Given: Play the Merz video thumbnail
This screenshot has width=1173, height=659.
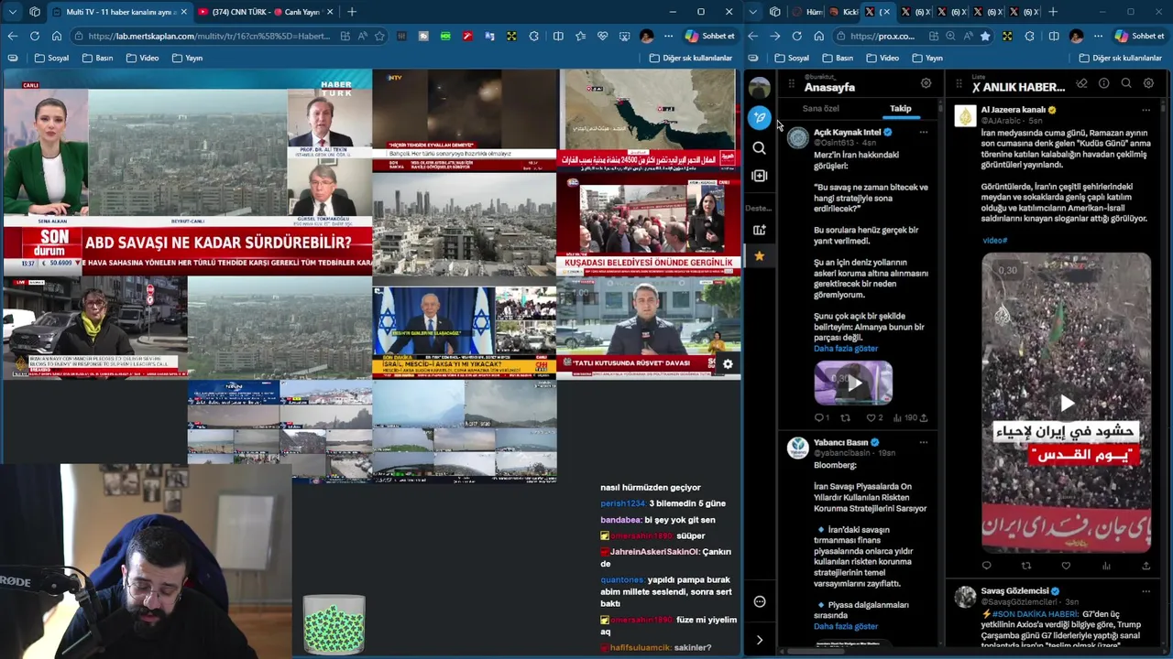Looking at the screenshot, I should click(x=853, y=383).
